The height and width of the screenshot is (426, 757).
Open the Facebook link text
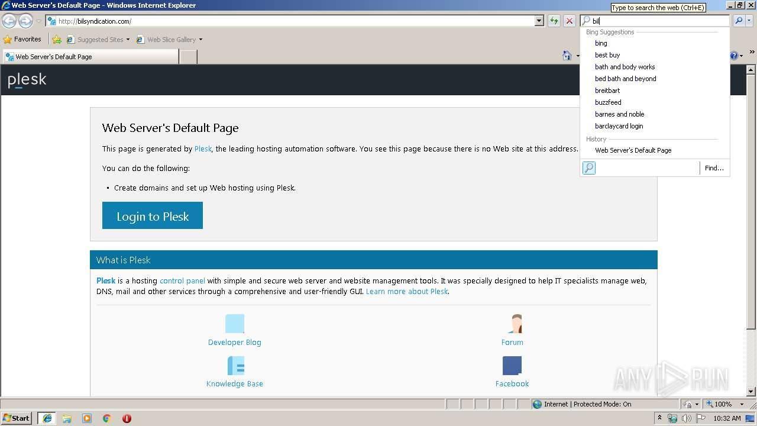(512, 384)
